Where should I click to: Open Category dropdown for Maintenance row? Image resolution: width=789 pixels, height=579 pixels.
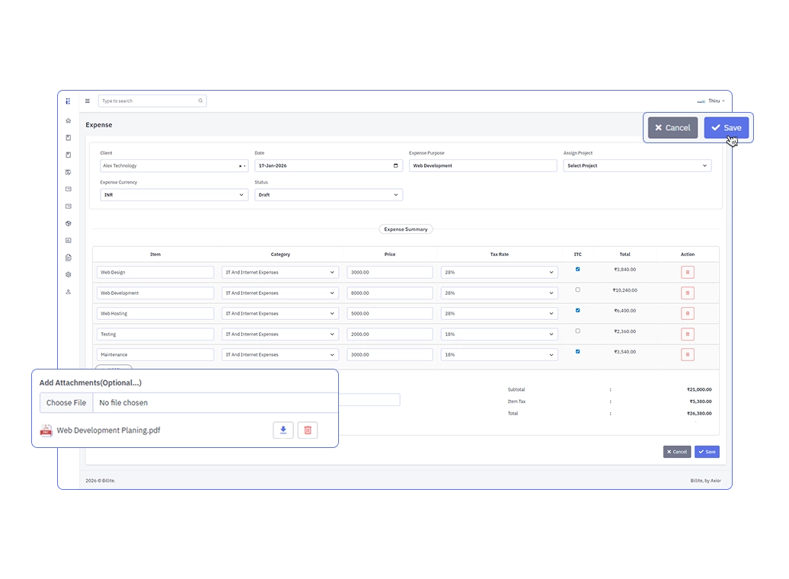pos(280,355)
